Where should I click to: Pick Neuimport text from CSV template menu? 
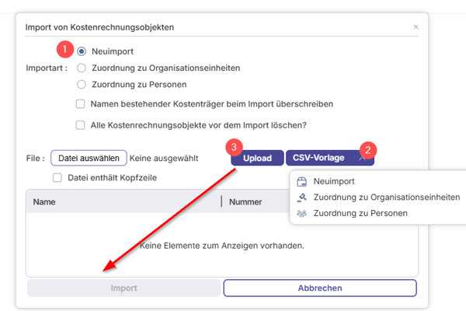(335, 181)
